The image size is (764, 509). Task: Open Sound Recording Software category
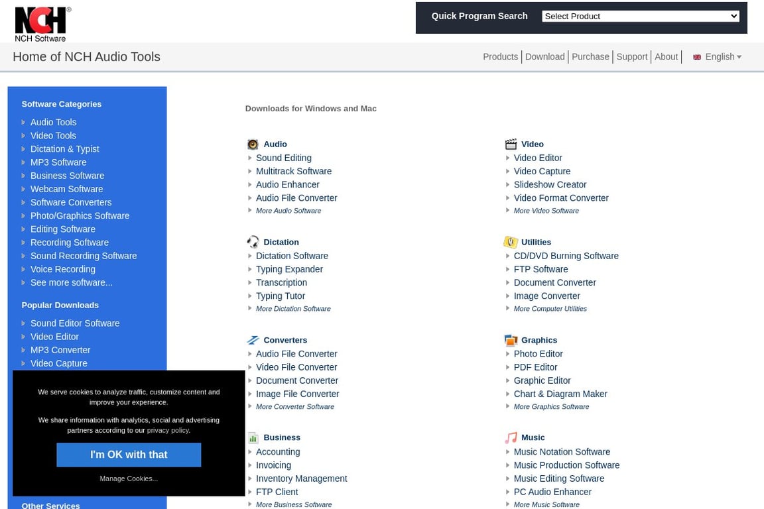pyautogui.click(x=84, y=256)
